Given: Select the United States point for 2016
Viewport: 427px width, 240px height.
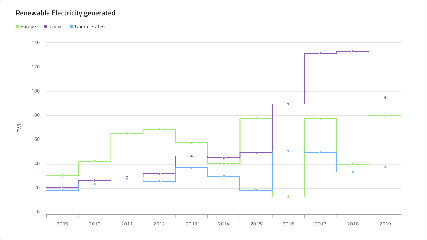Looking at the screenshot, I should [x=288, y=151].
